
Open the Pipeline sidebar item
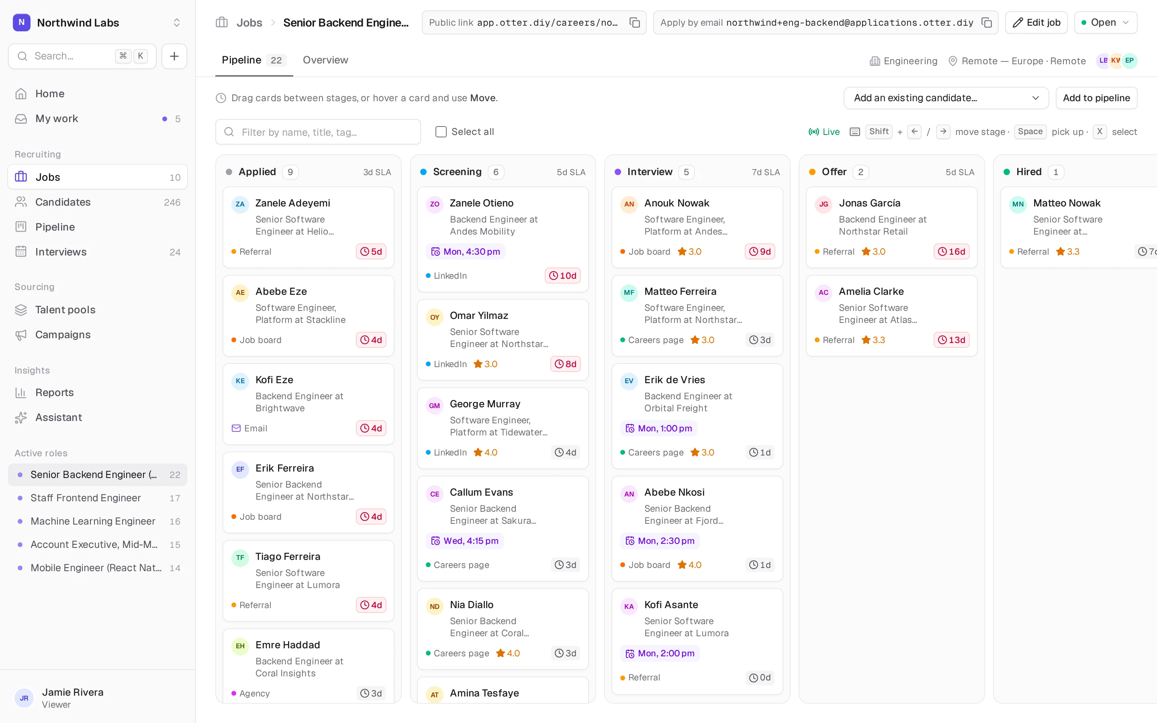[x=98, y=227]
